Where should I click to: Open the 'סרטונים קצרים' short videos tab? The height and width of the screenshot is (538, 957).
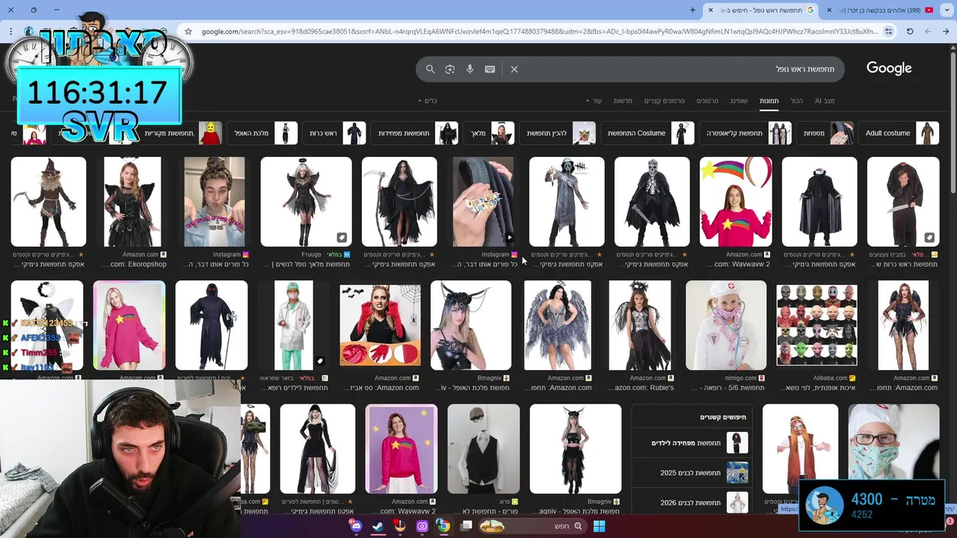[x=665, y=101]
